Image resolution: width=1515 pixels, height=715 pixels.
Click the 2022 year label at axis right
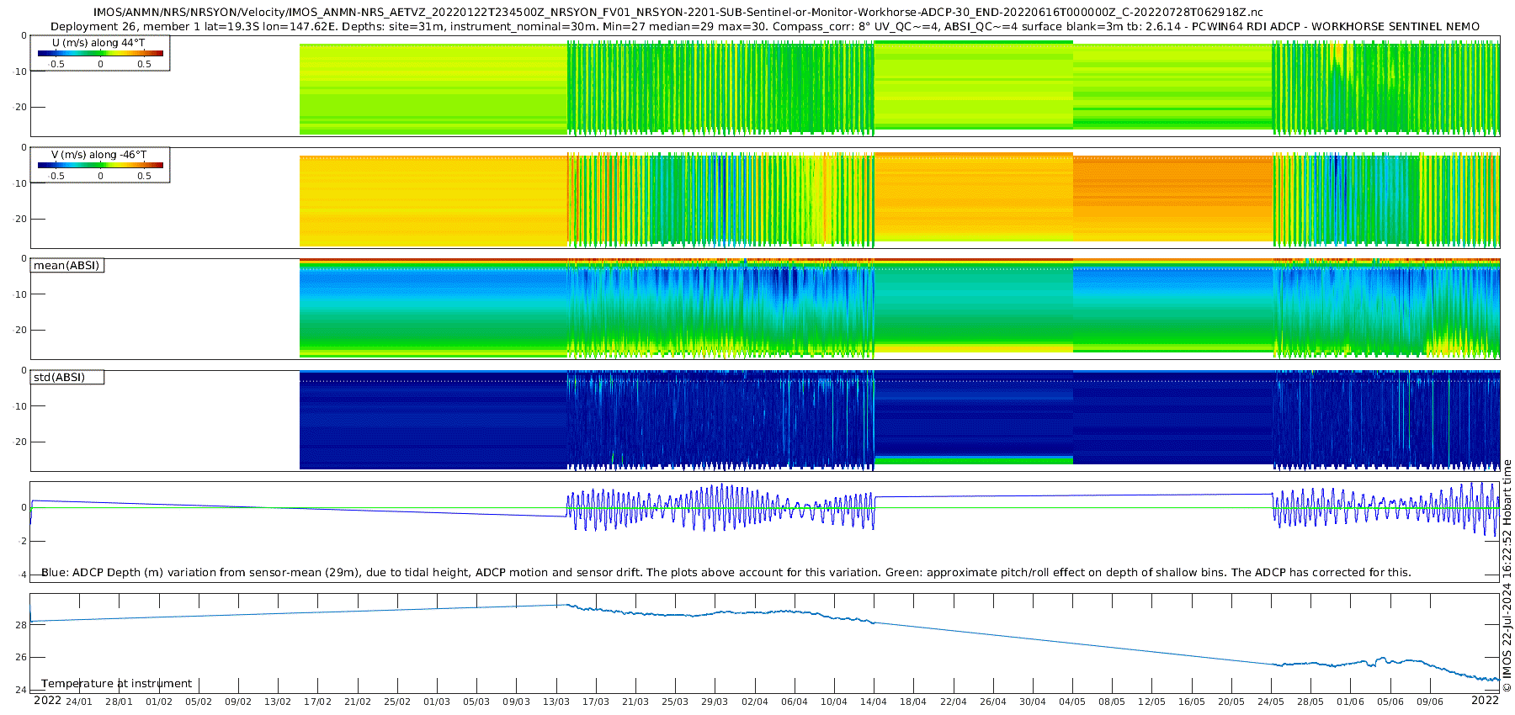[1485, 701]
